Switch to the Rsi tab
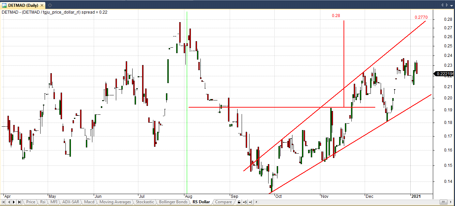This screenshot has height=206, width=455. [x=43, y=202]
